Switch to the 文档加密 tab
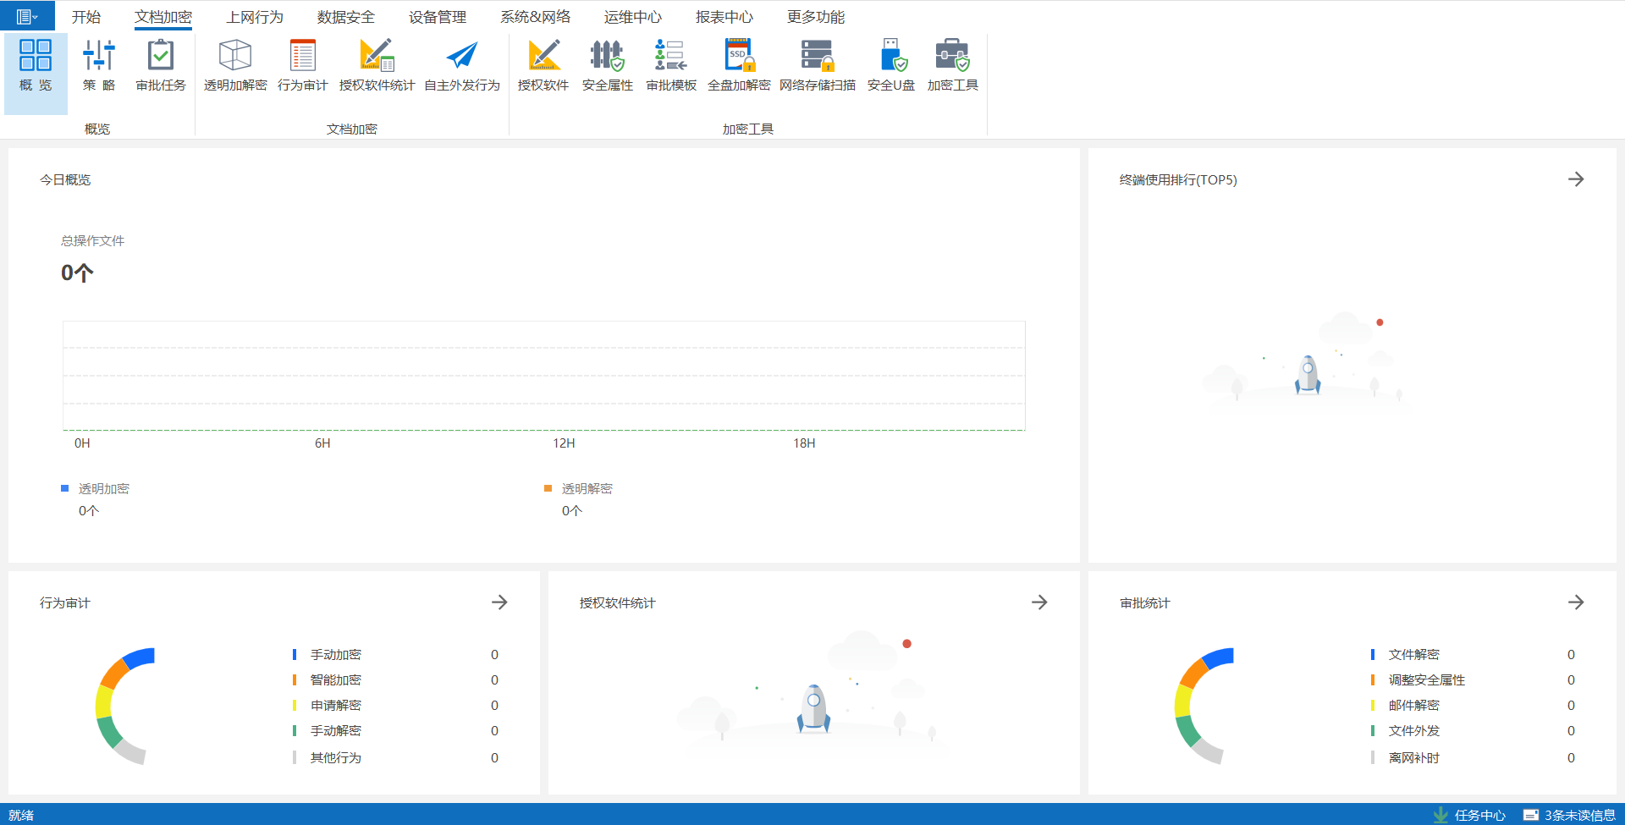Viewport: 1625px width, 825px height. (163, 17)
